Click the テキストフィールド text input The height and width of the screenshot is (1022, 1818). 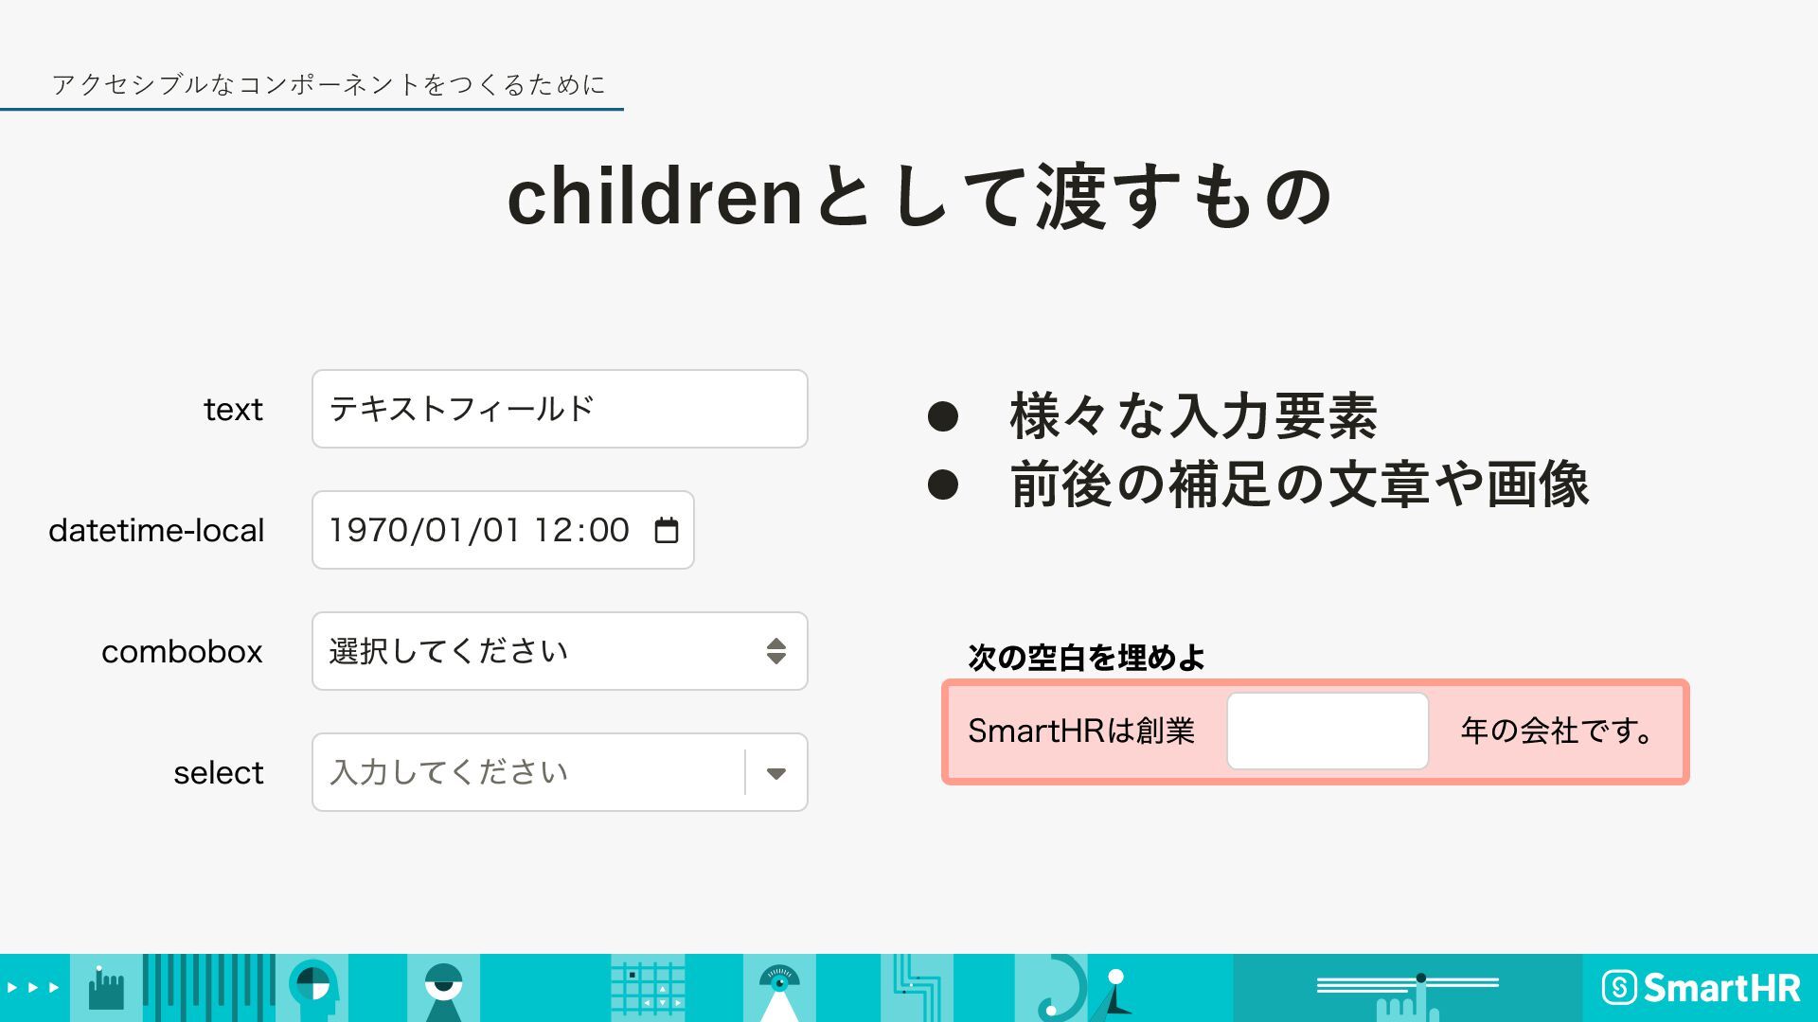pos(559,409)
